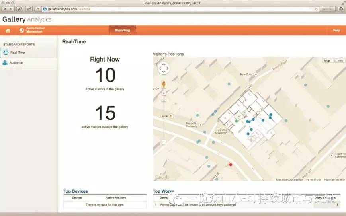Click the Right Now heading

pos(105,60)
